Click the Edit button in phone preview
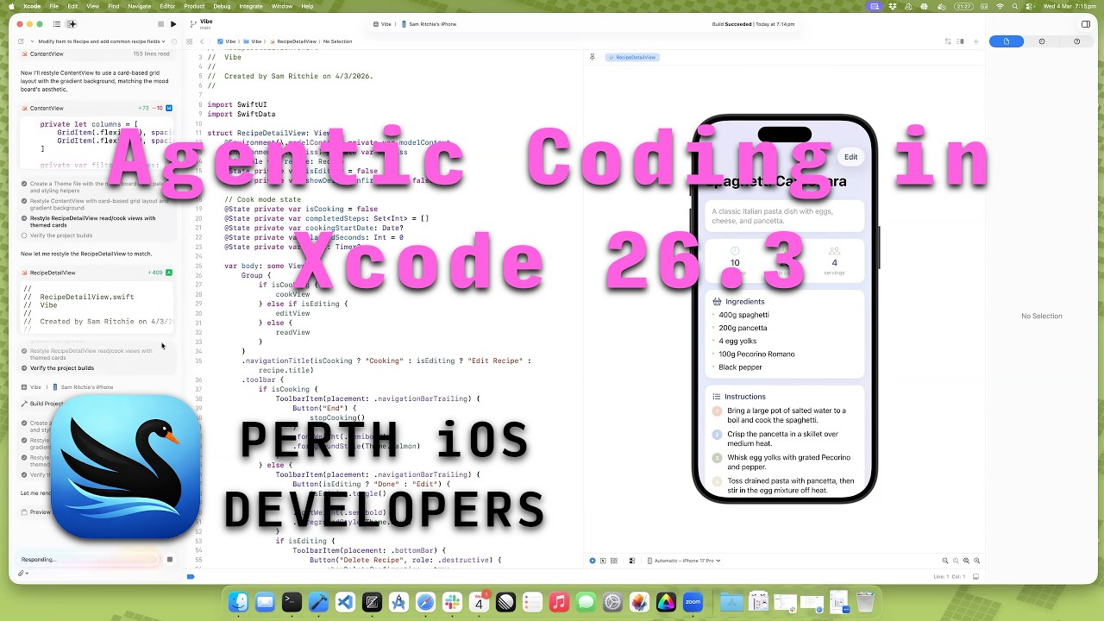Screen dimensions: 1104x621 point(850,157)
